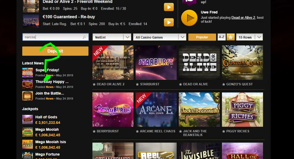294x159 pixels.
Task: Open the Super Friday! news post
Action: [x=47, y=70]
